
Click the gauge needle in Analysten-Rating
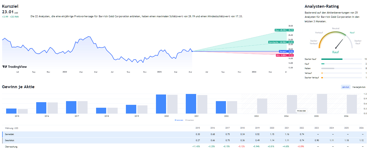(339, 43)
